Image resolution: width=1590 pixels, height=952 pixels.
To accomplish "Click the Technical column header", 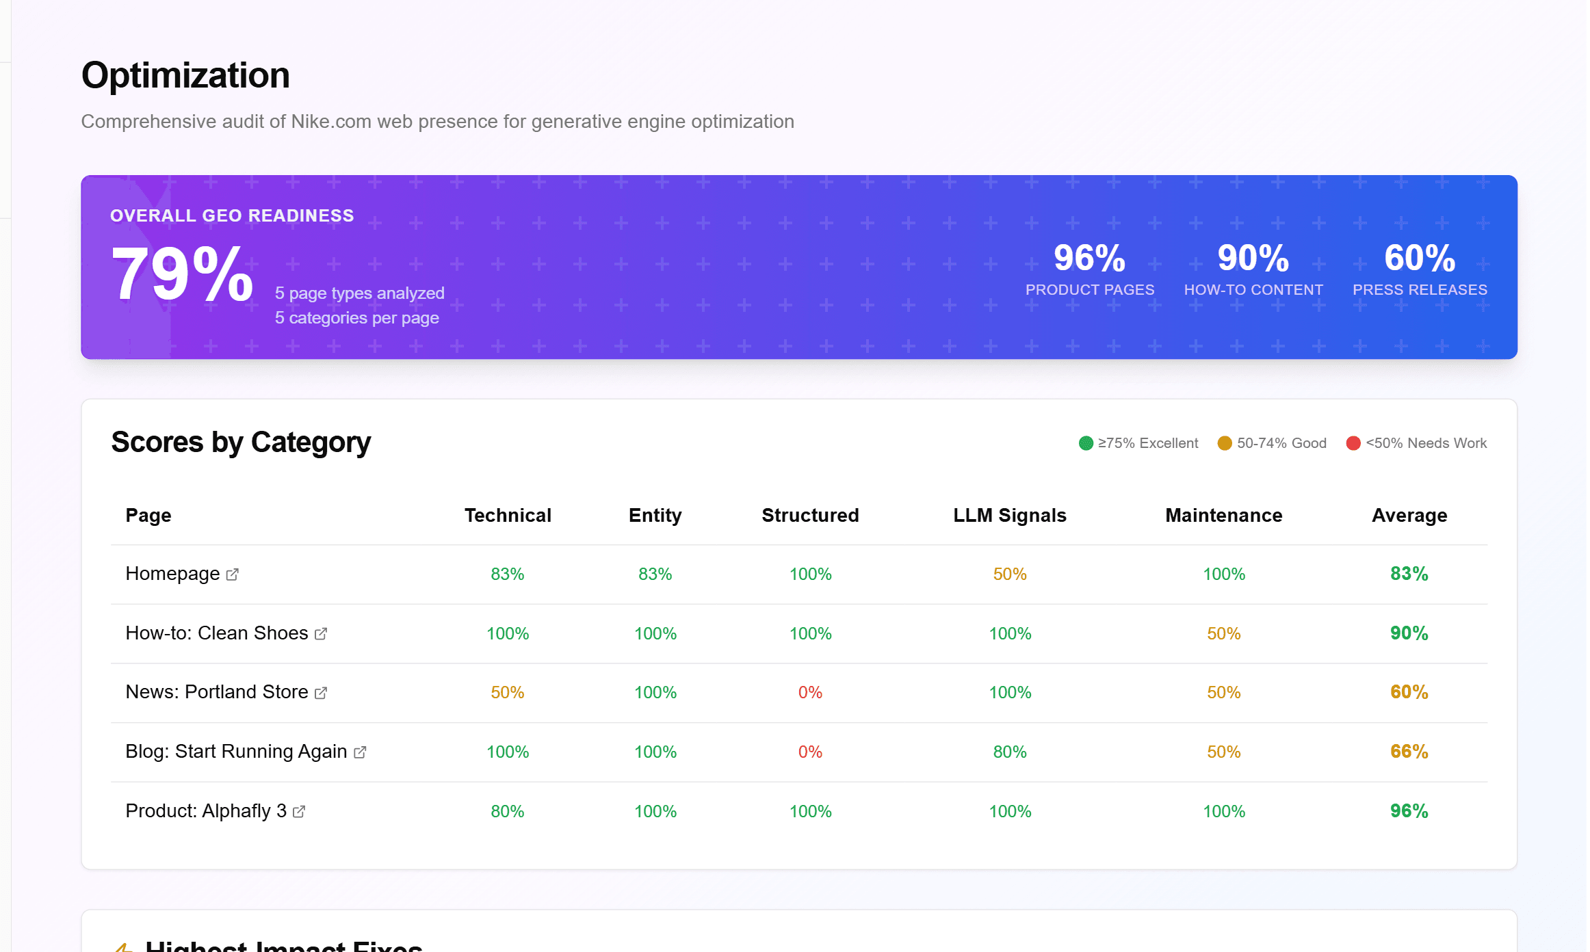I will pos(507,516).
